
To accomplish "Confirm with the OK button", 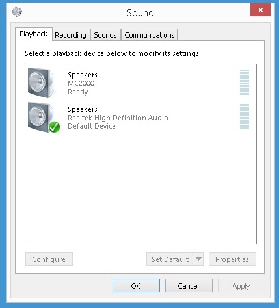I will 136,286.
